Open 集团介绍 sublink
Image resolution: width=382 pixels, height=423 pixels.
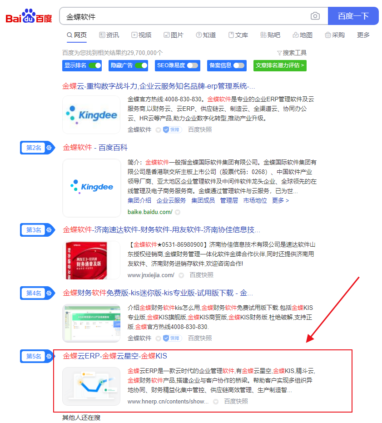pos(139,200)
